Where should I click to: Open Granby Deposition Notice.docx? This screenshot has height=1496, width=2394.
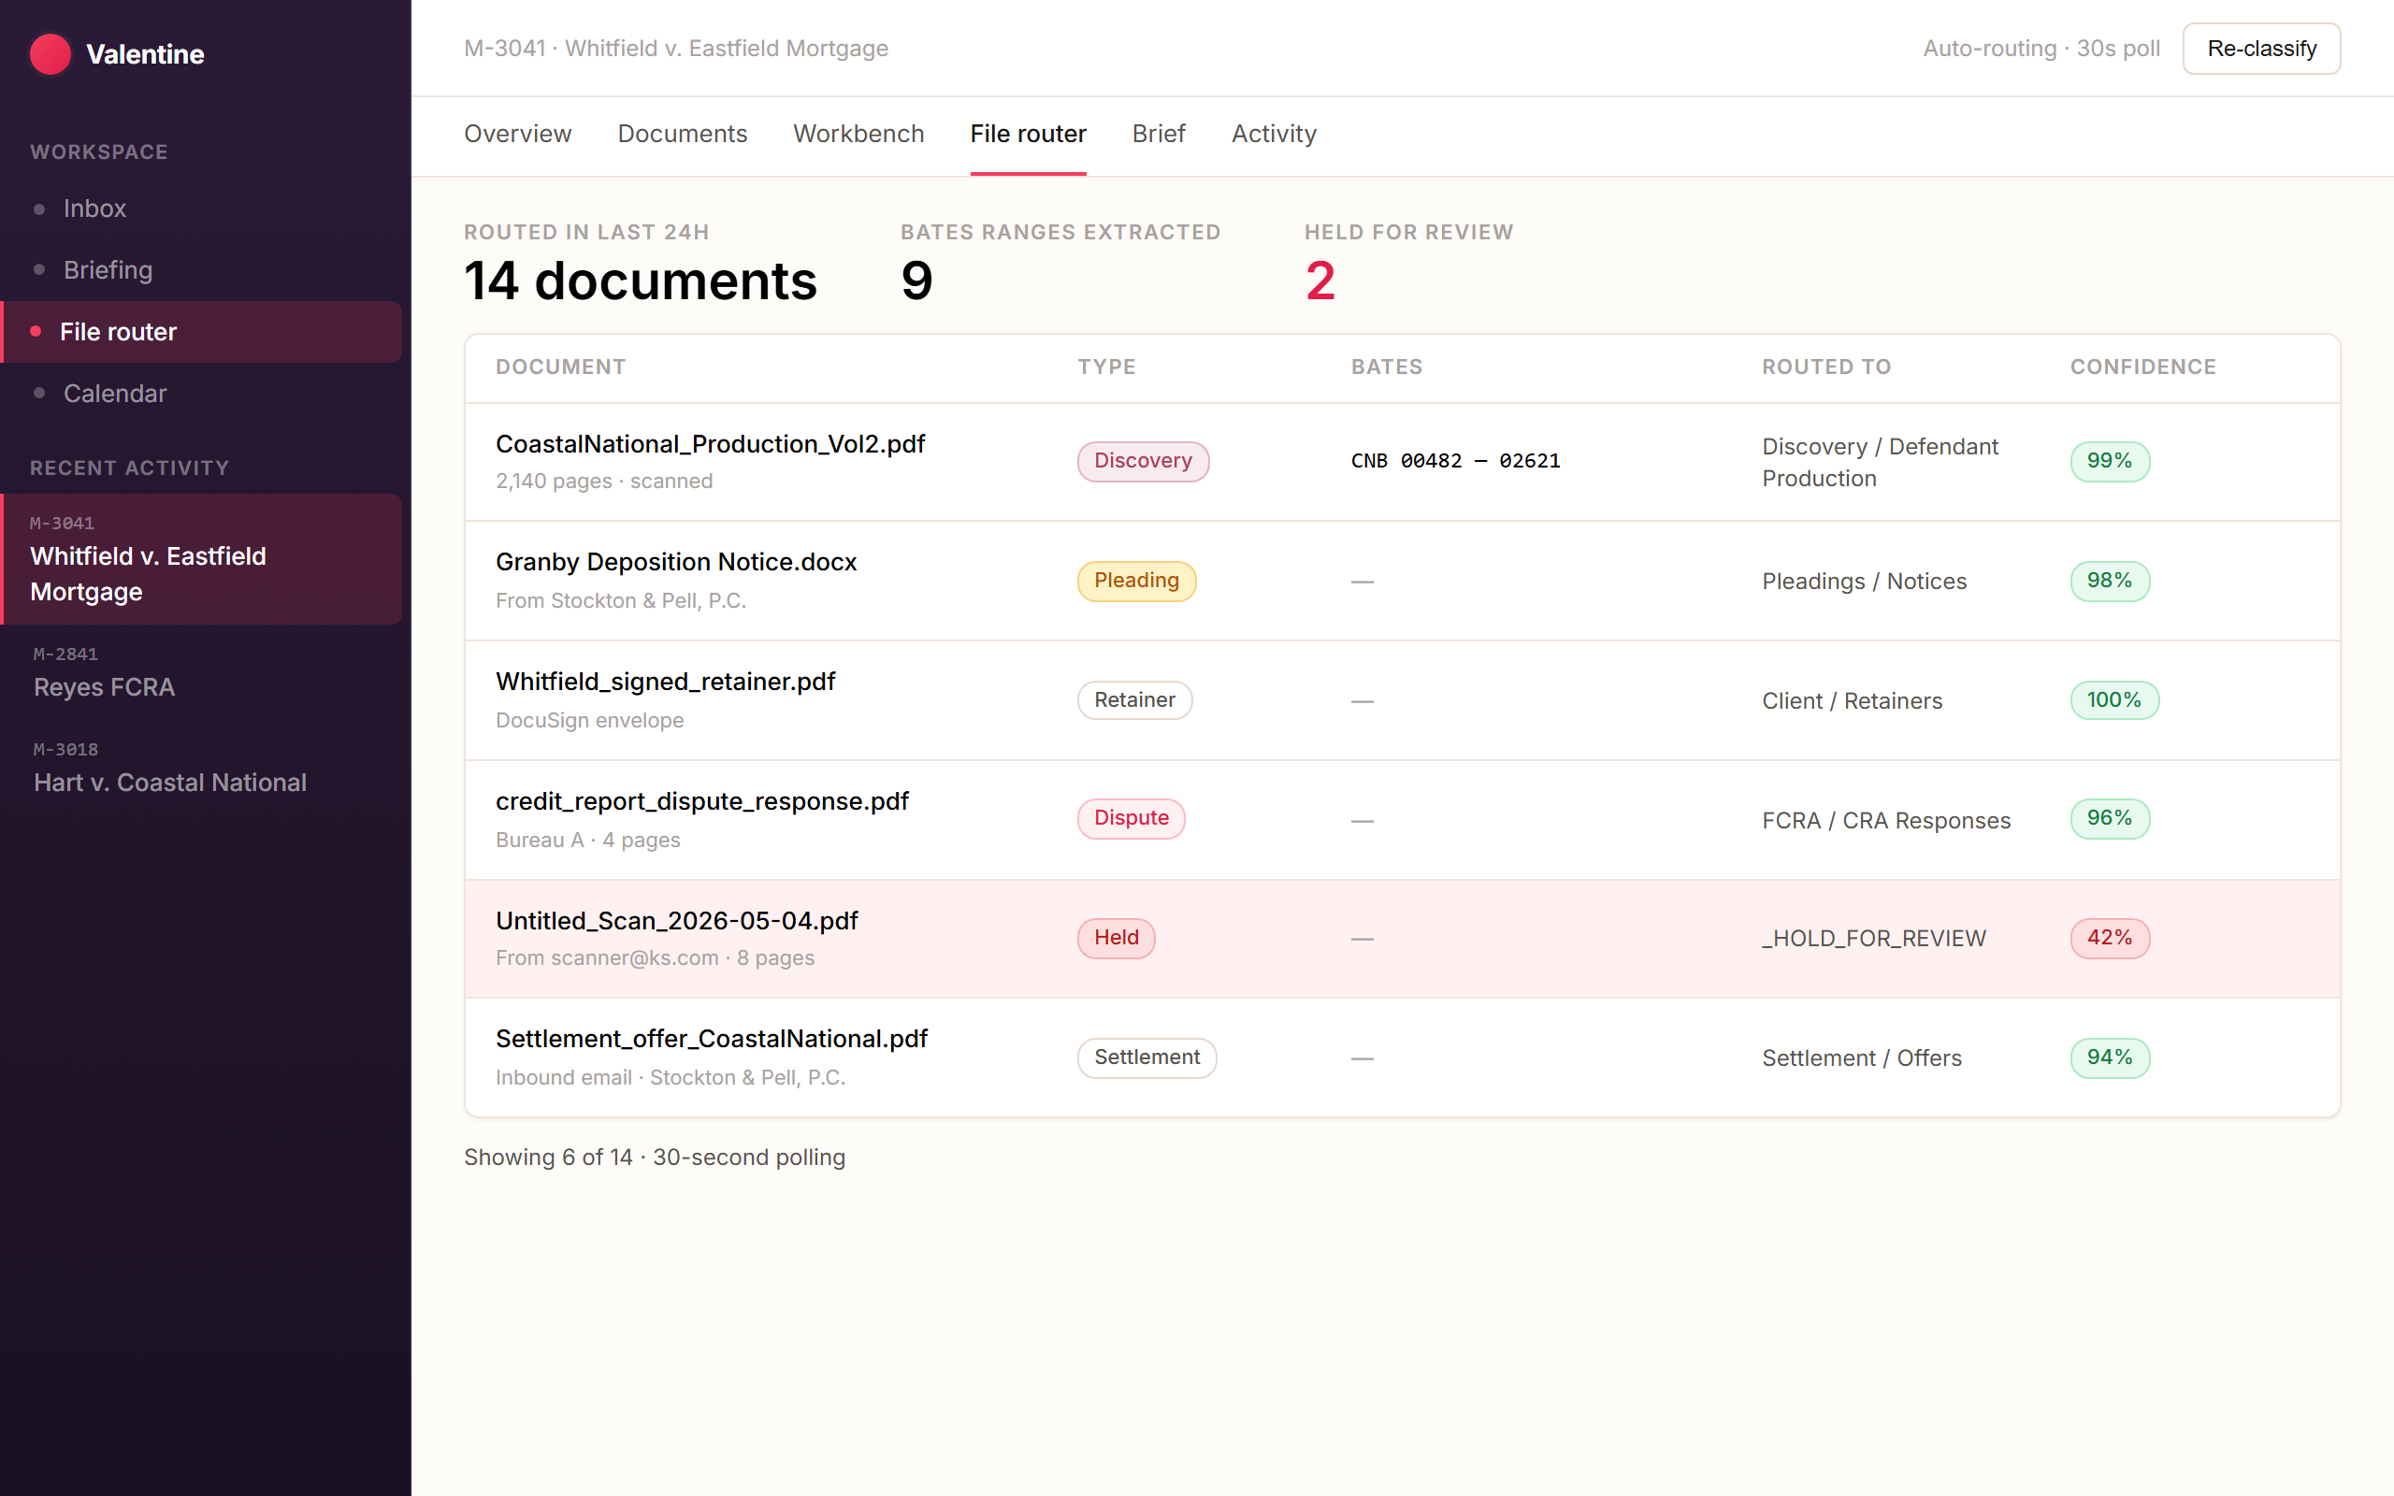click(676, 562)
